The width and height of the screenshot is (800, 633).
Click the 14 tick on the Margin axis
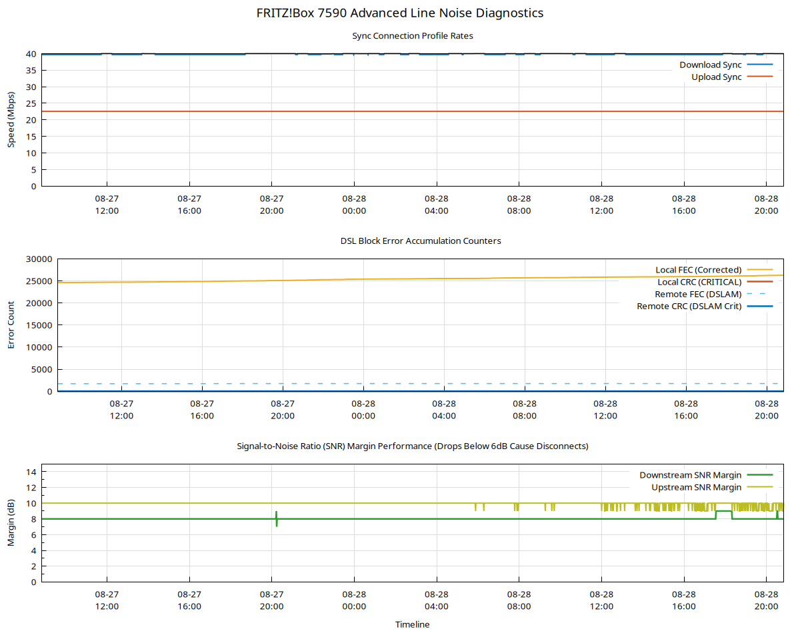click(x=31, y=472)
